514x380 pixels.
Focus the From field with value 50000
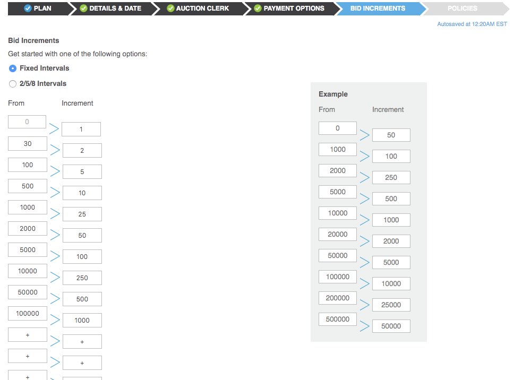click(28, 292)
